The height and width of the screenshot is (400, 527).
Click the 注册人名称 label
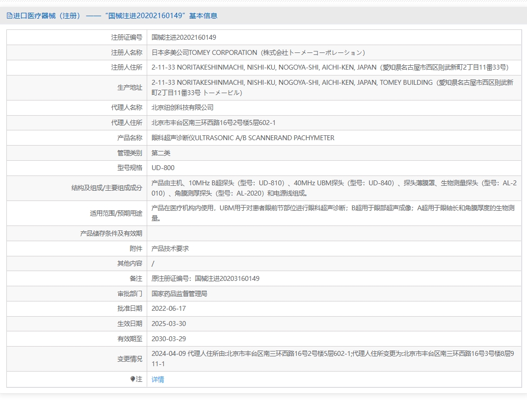tap(127, 53)
